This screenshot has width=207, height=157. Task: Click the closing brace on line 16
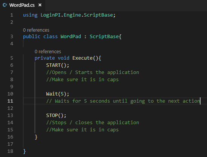[x=36, y=137]
